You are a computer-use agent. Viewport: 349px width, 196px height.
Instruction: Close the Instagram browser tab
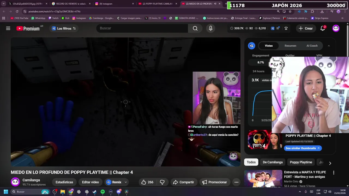[x=133, y=4]
